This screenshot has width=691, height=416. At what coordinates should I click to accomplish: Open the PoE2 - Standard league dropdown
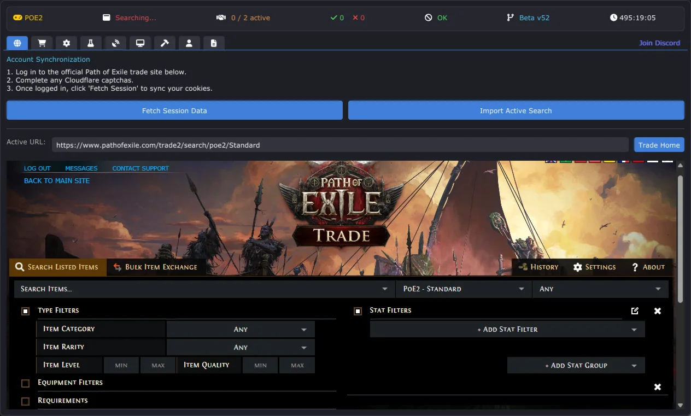coord(464,289)
